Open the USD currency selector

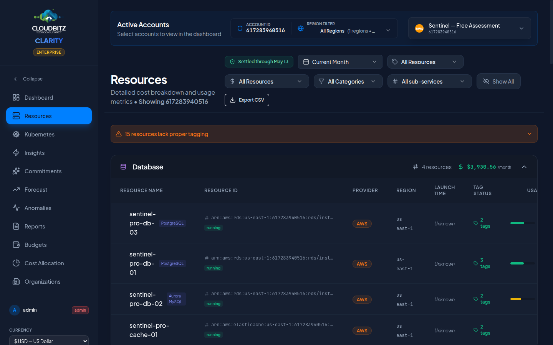point(49,341)
